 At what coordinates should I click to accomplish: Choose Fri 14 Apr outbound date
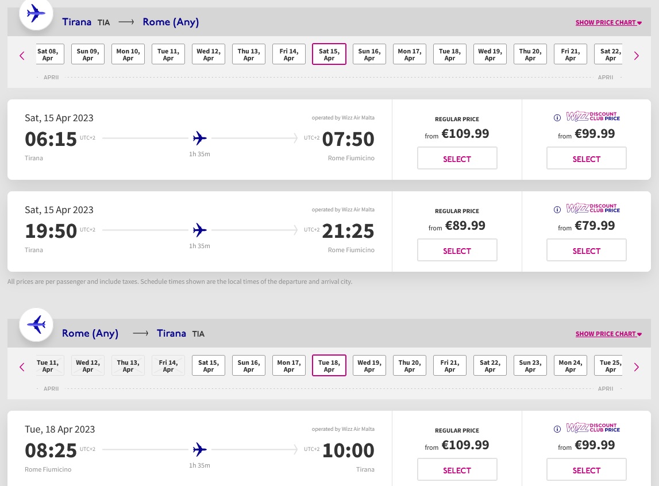289,55
